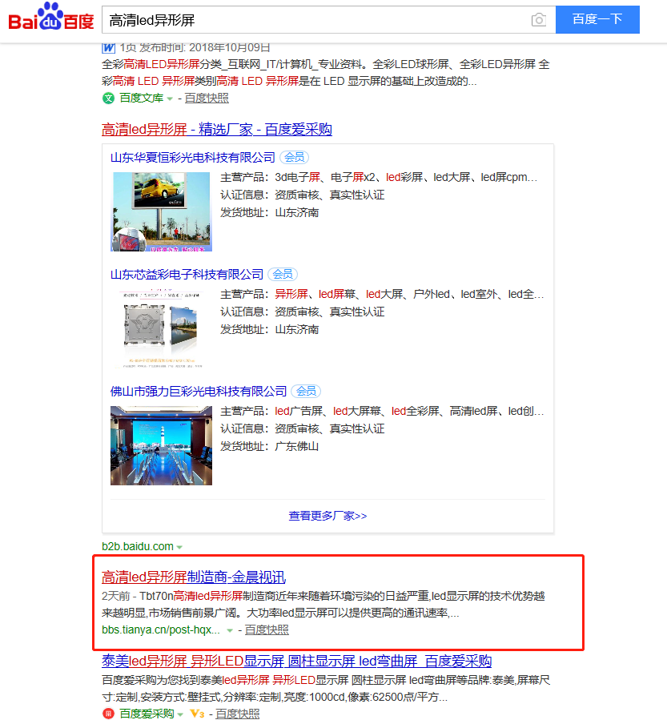Screen dimensions: 667x728
Task: Open 泰美led异形屏 异形LED显示屏 result title
Action: coord(296,661)
